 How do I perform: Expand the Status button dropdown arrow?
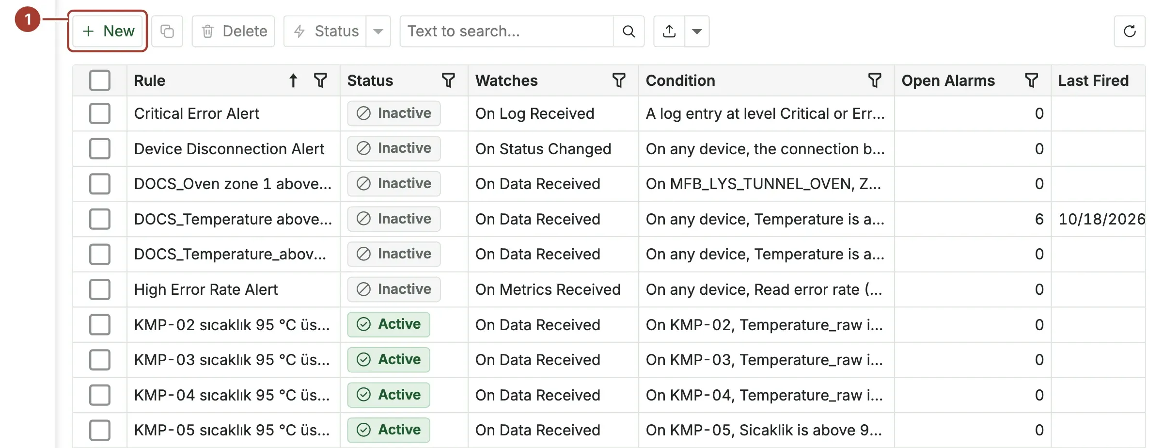click(378, 32)
